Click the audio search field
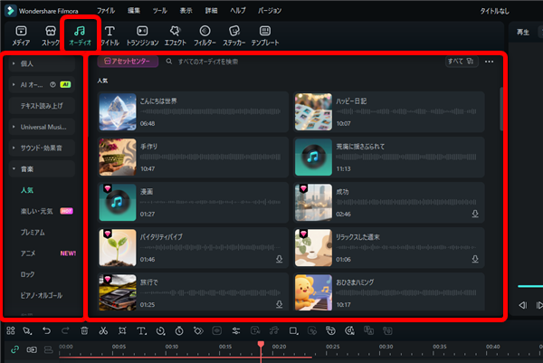 point(299,62)
